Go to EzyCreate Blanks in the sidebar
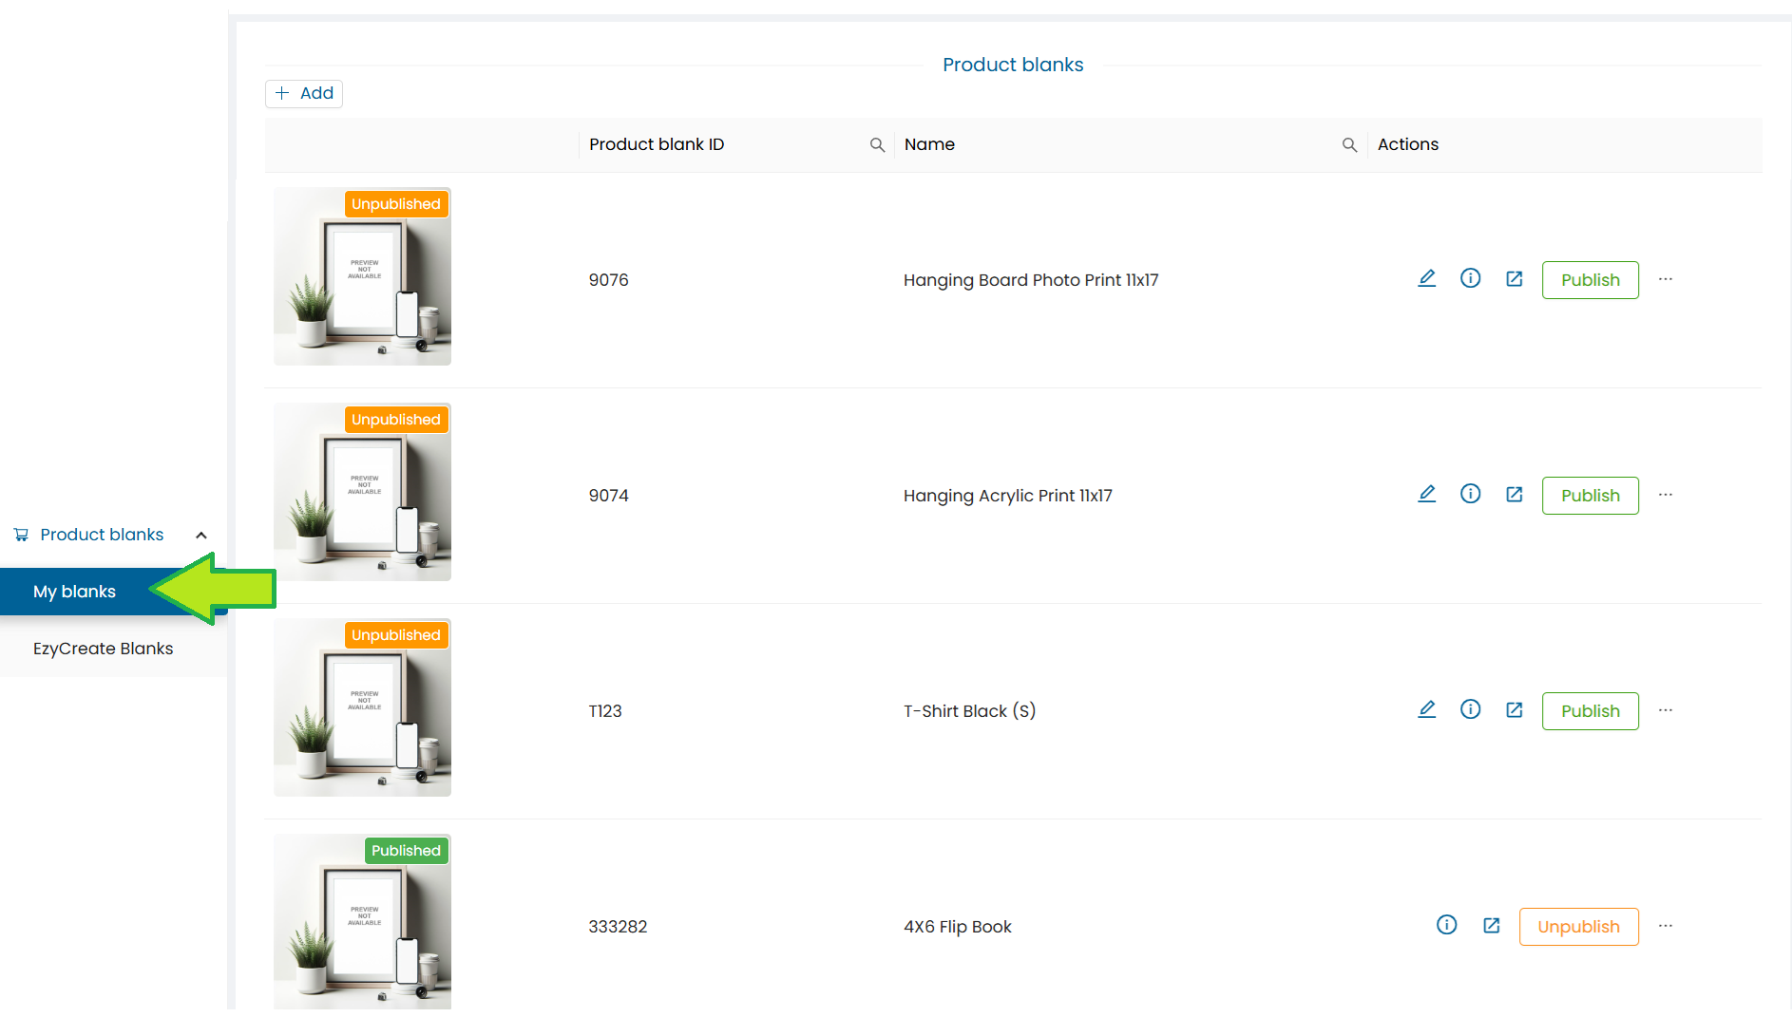1792x1017 pixels. [103, 649]
